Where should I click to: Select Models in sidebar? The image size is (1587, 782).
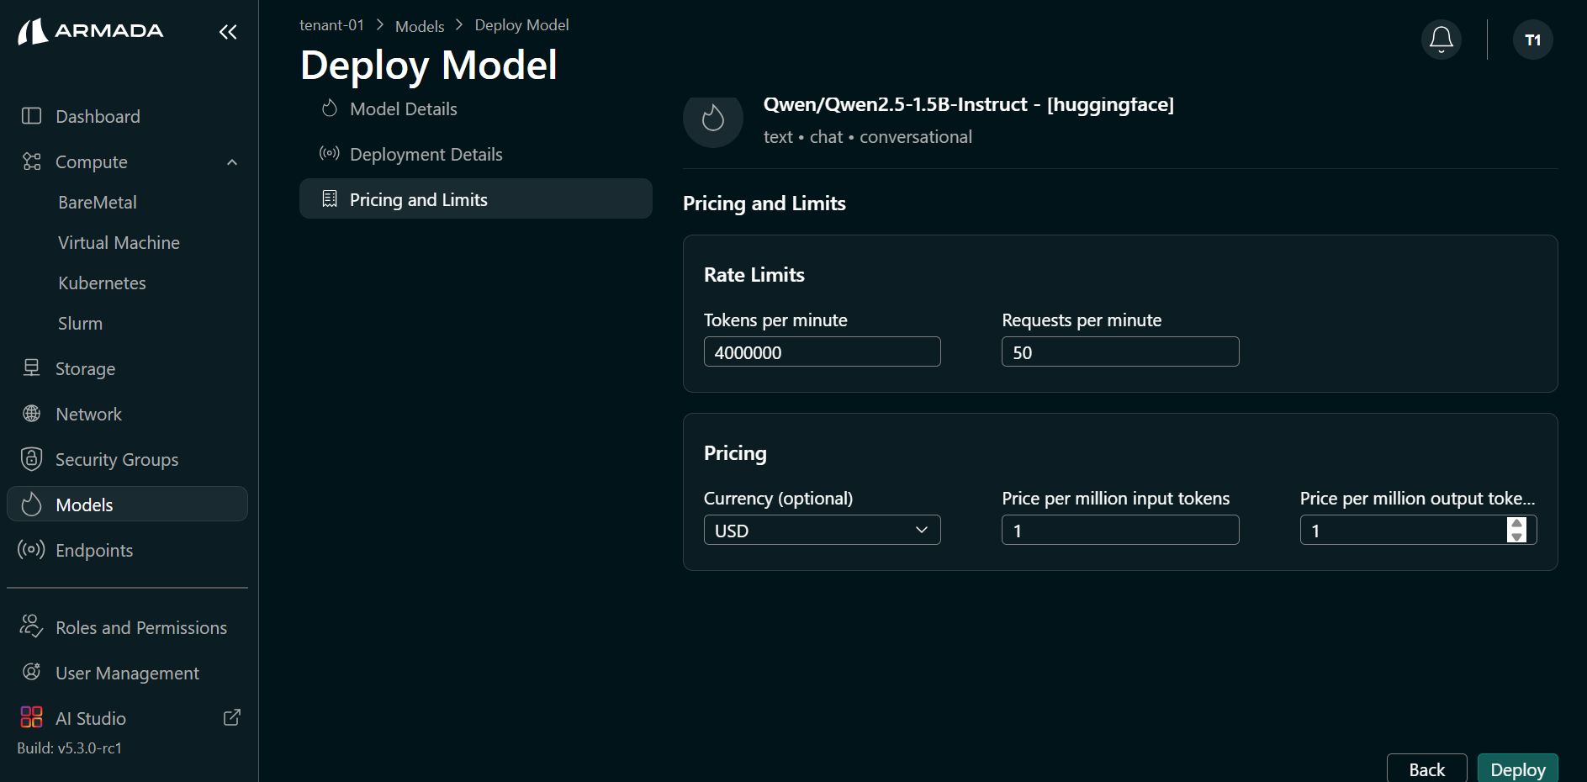[127, 505]
